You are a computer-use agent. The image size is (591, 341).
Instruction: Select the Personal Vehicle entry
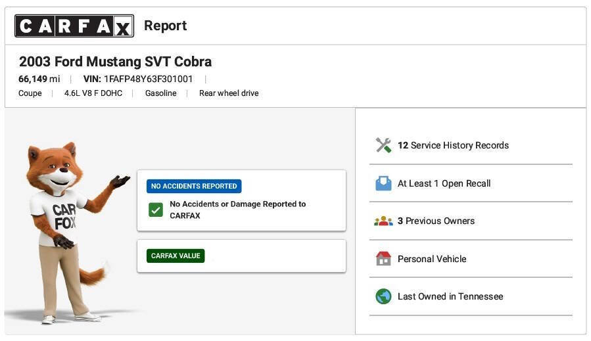432,259
